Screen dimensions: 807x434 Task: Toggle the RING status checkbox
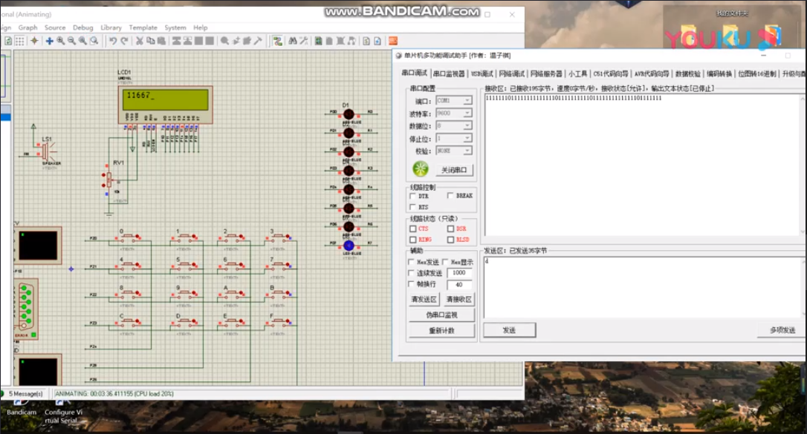point(412,240)
